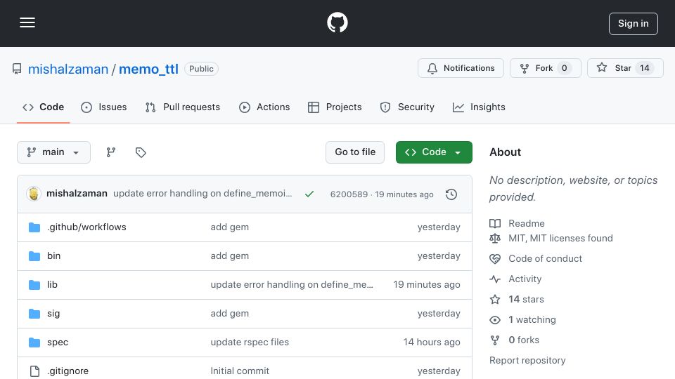Open the Pull requests tab

pos(183,107)
